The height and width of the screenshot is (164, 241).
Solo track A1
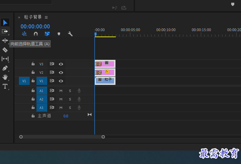(x=70, y=91)
